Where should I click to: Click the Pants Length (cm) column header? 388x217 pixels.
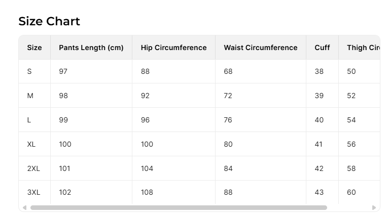[91, 48]
